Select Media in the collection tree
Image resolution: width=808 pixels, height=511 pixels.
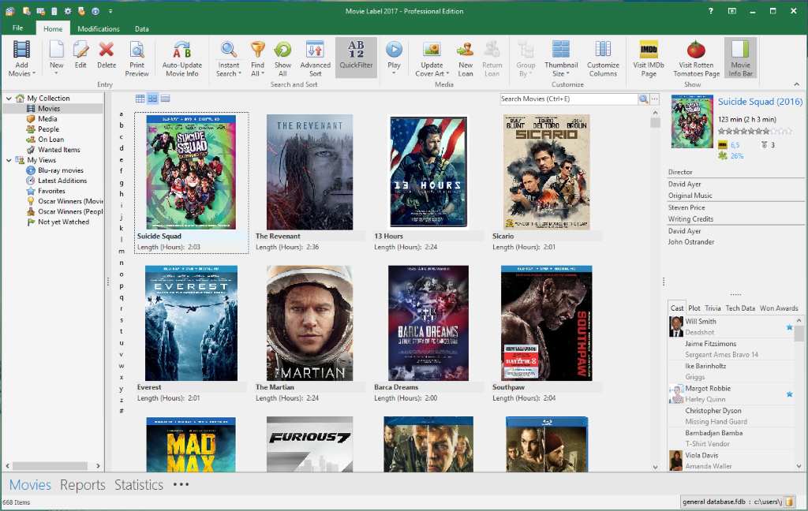(47, 118)
